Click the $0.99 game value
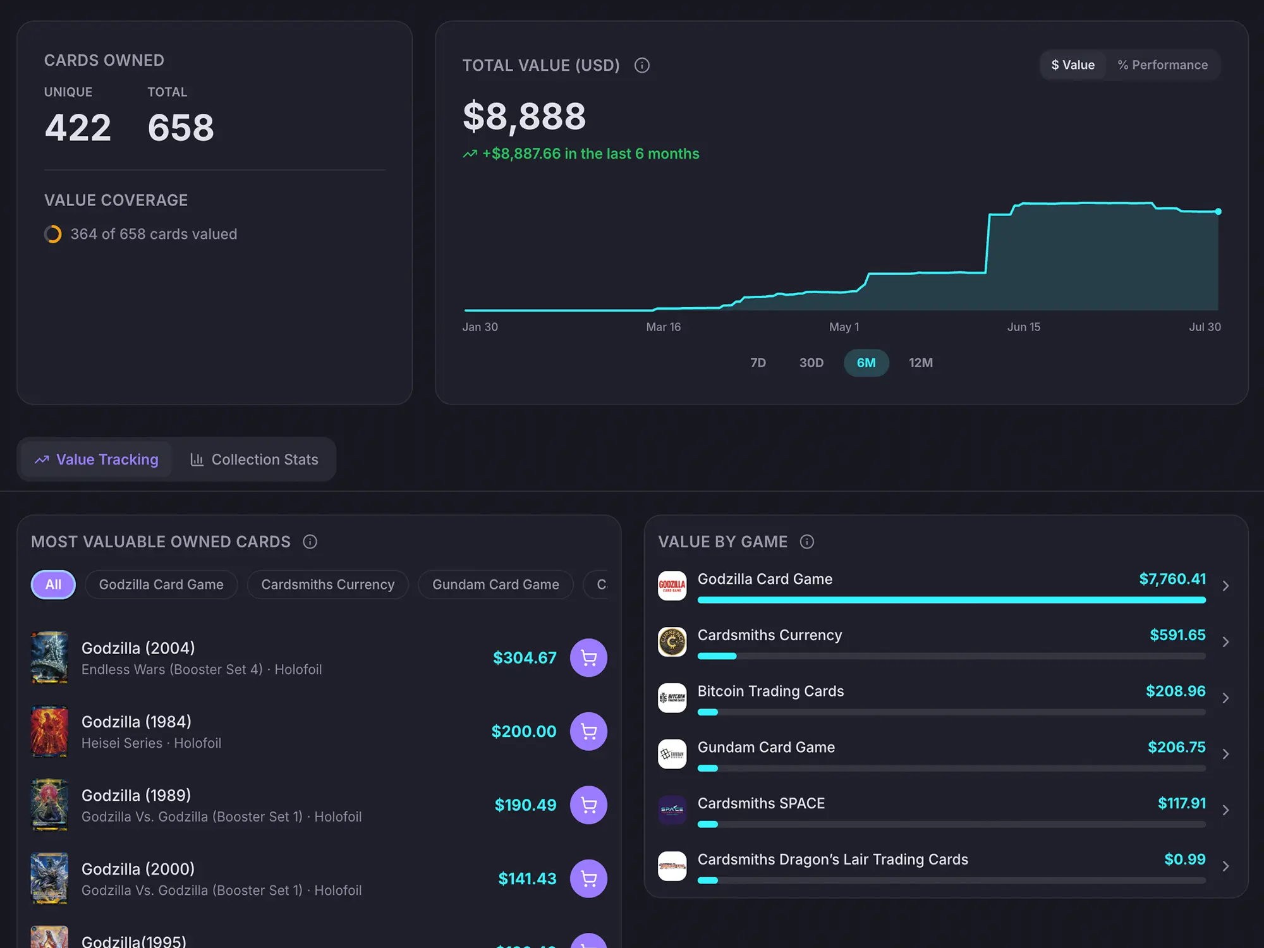This screenshot has height=948, width=1264. tap(1185, 860)
